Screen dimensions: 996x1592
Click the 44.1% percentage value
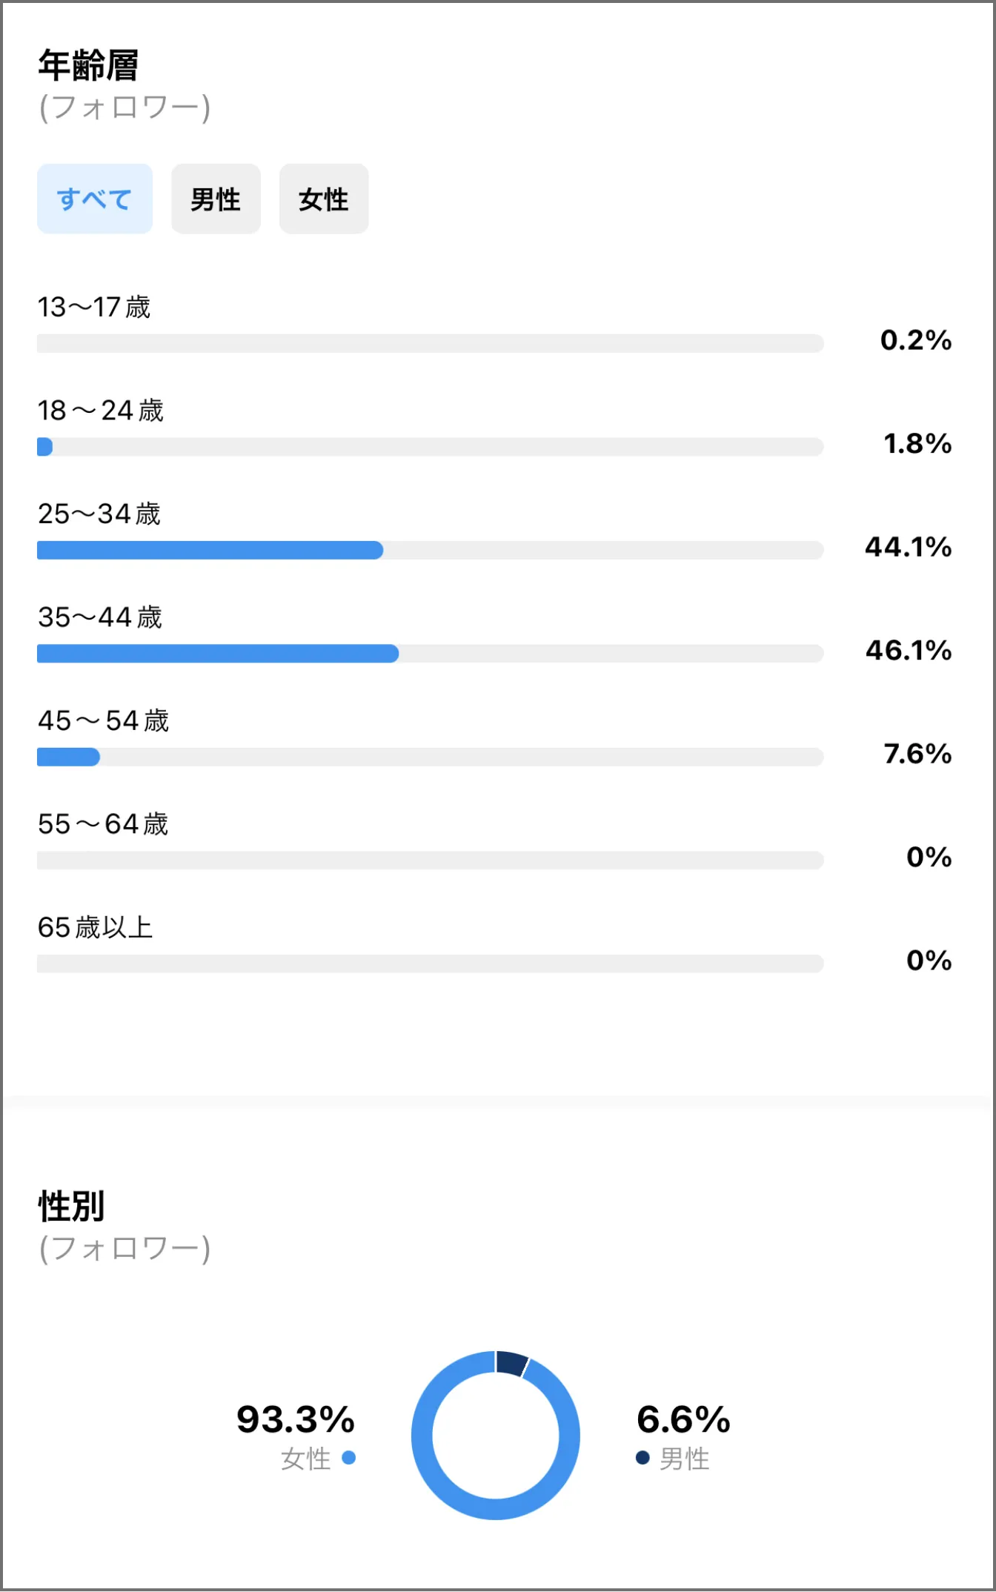point(909,547)
